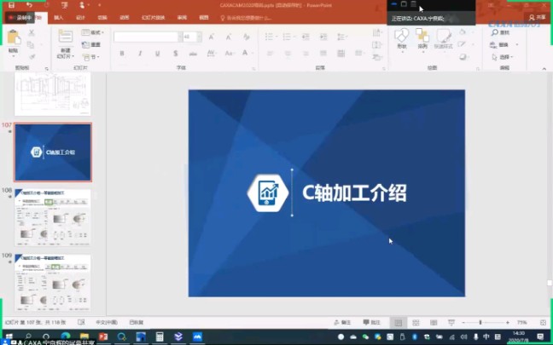Open the font size 40 dropdown

click(199, 37)
